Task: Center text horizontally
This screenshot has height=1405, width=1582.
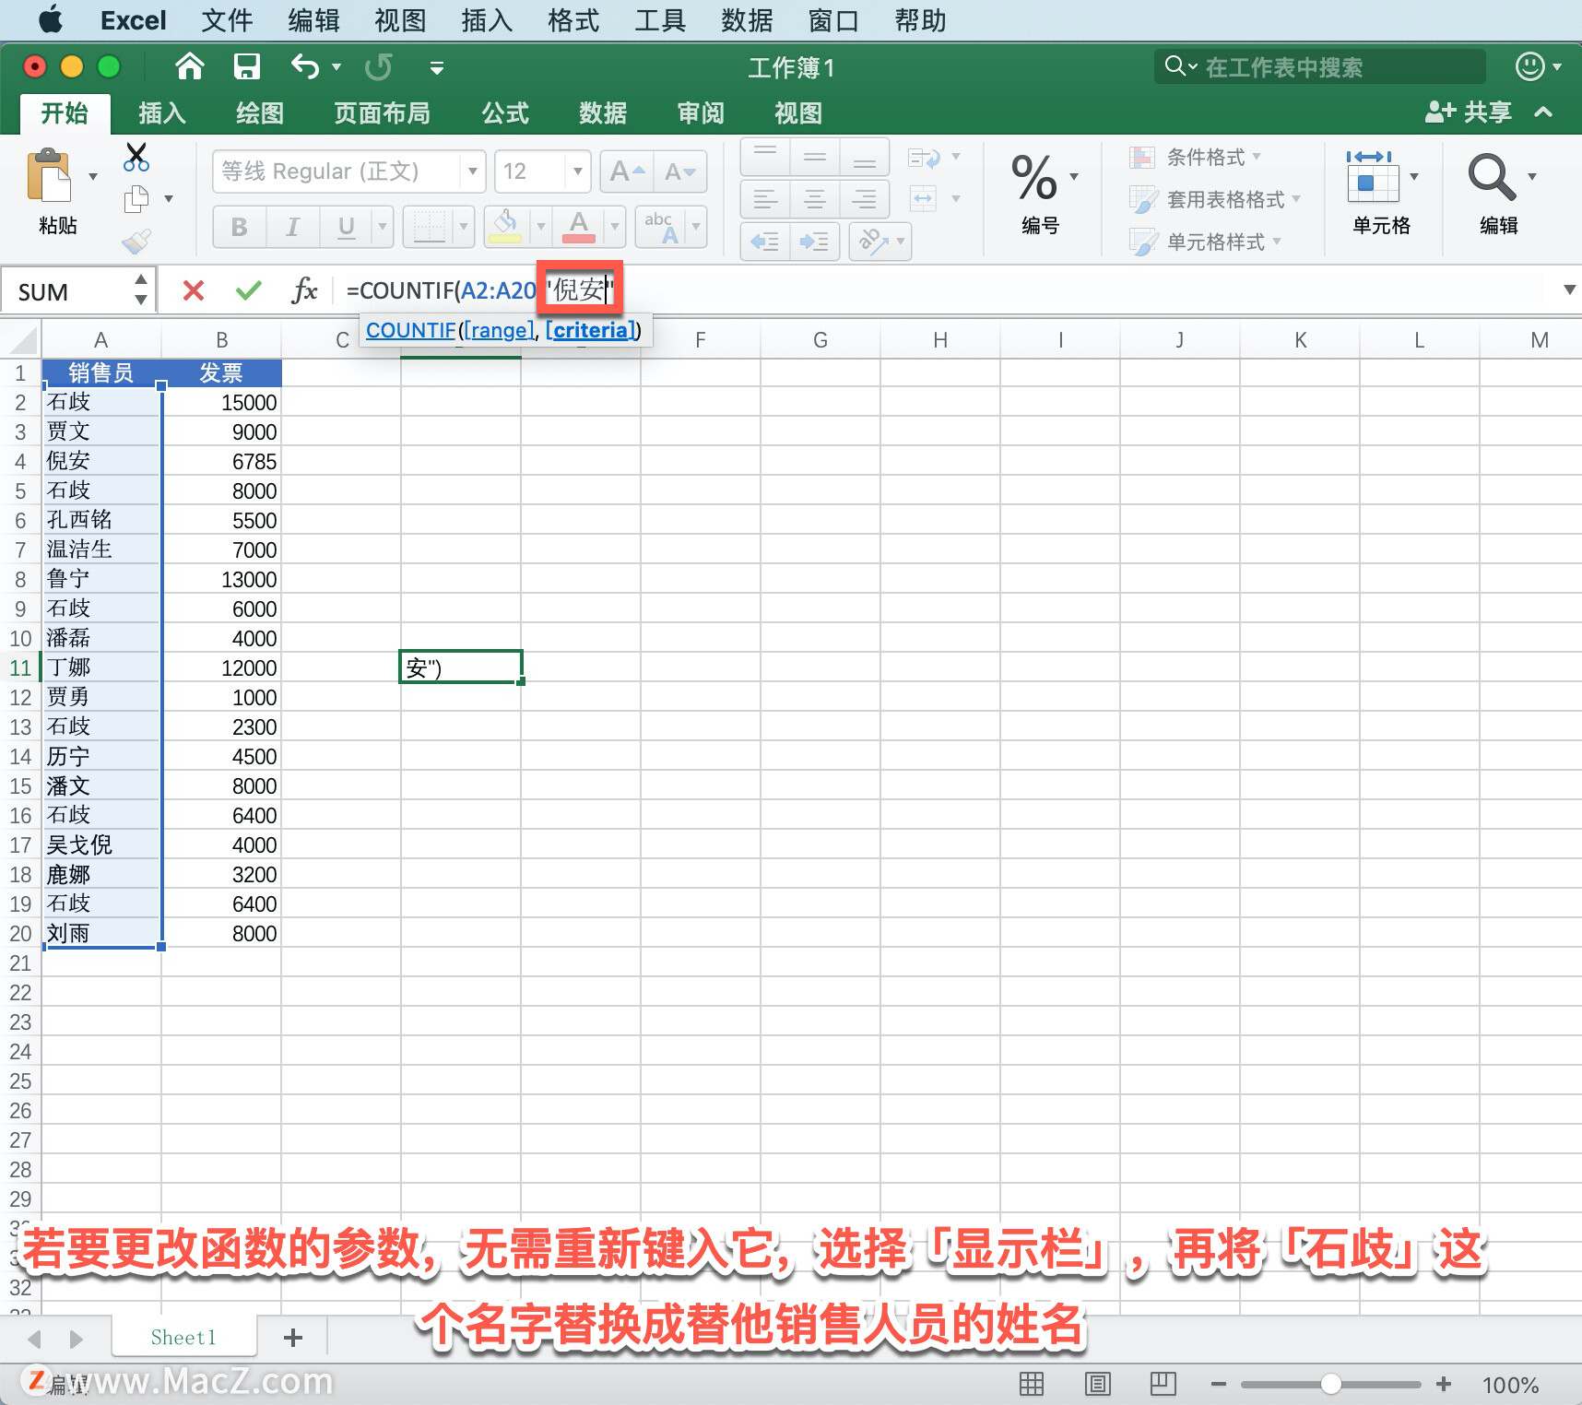Action: pos(815,199)
